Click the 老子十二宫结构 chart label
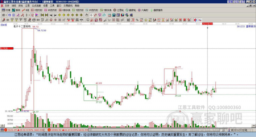The height and width of the screenshot is (137, 256). tap(22, 26)
